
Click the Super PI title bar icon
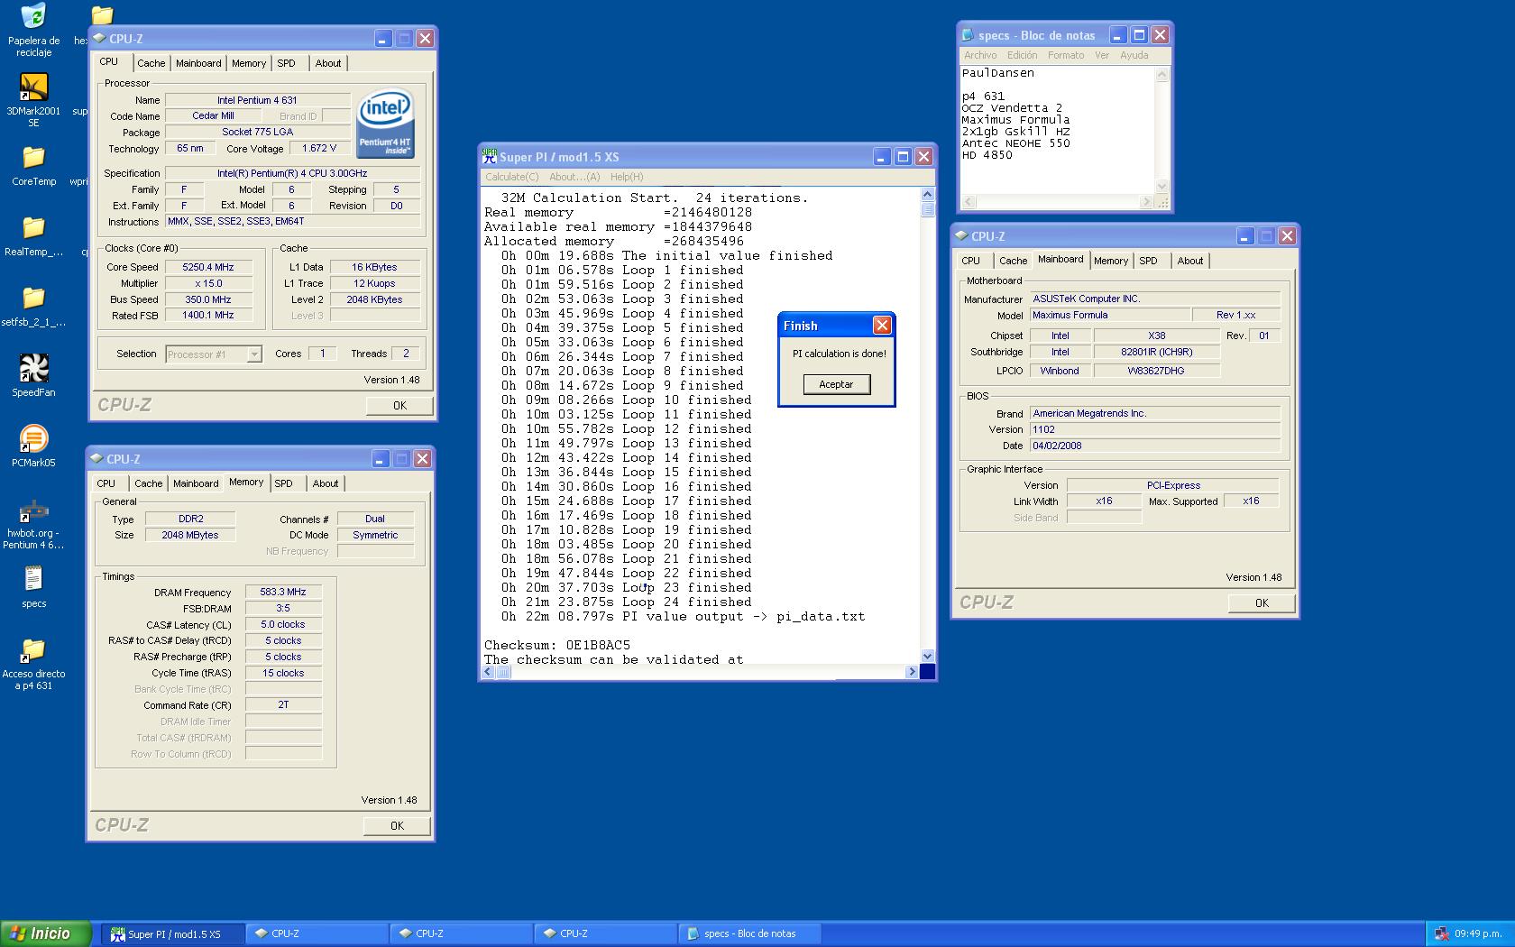490,156
